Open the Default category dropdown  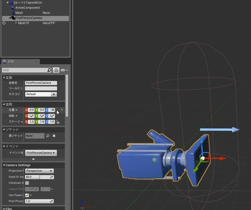41,94
